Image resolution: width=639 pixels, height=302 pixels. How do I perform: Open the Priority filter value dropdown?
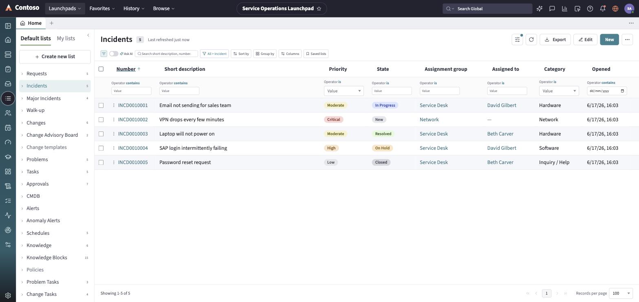point(344,91)
